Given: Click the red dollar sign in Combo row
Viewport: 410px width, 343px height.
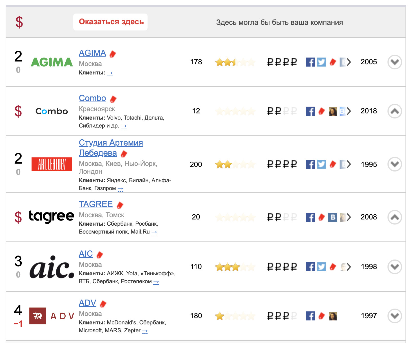Looking at the screenshot, I should [x=18, y=111].
